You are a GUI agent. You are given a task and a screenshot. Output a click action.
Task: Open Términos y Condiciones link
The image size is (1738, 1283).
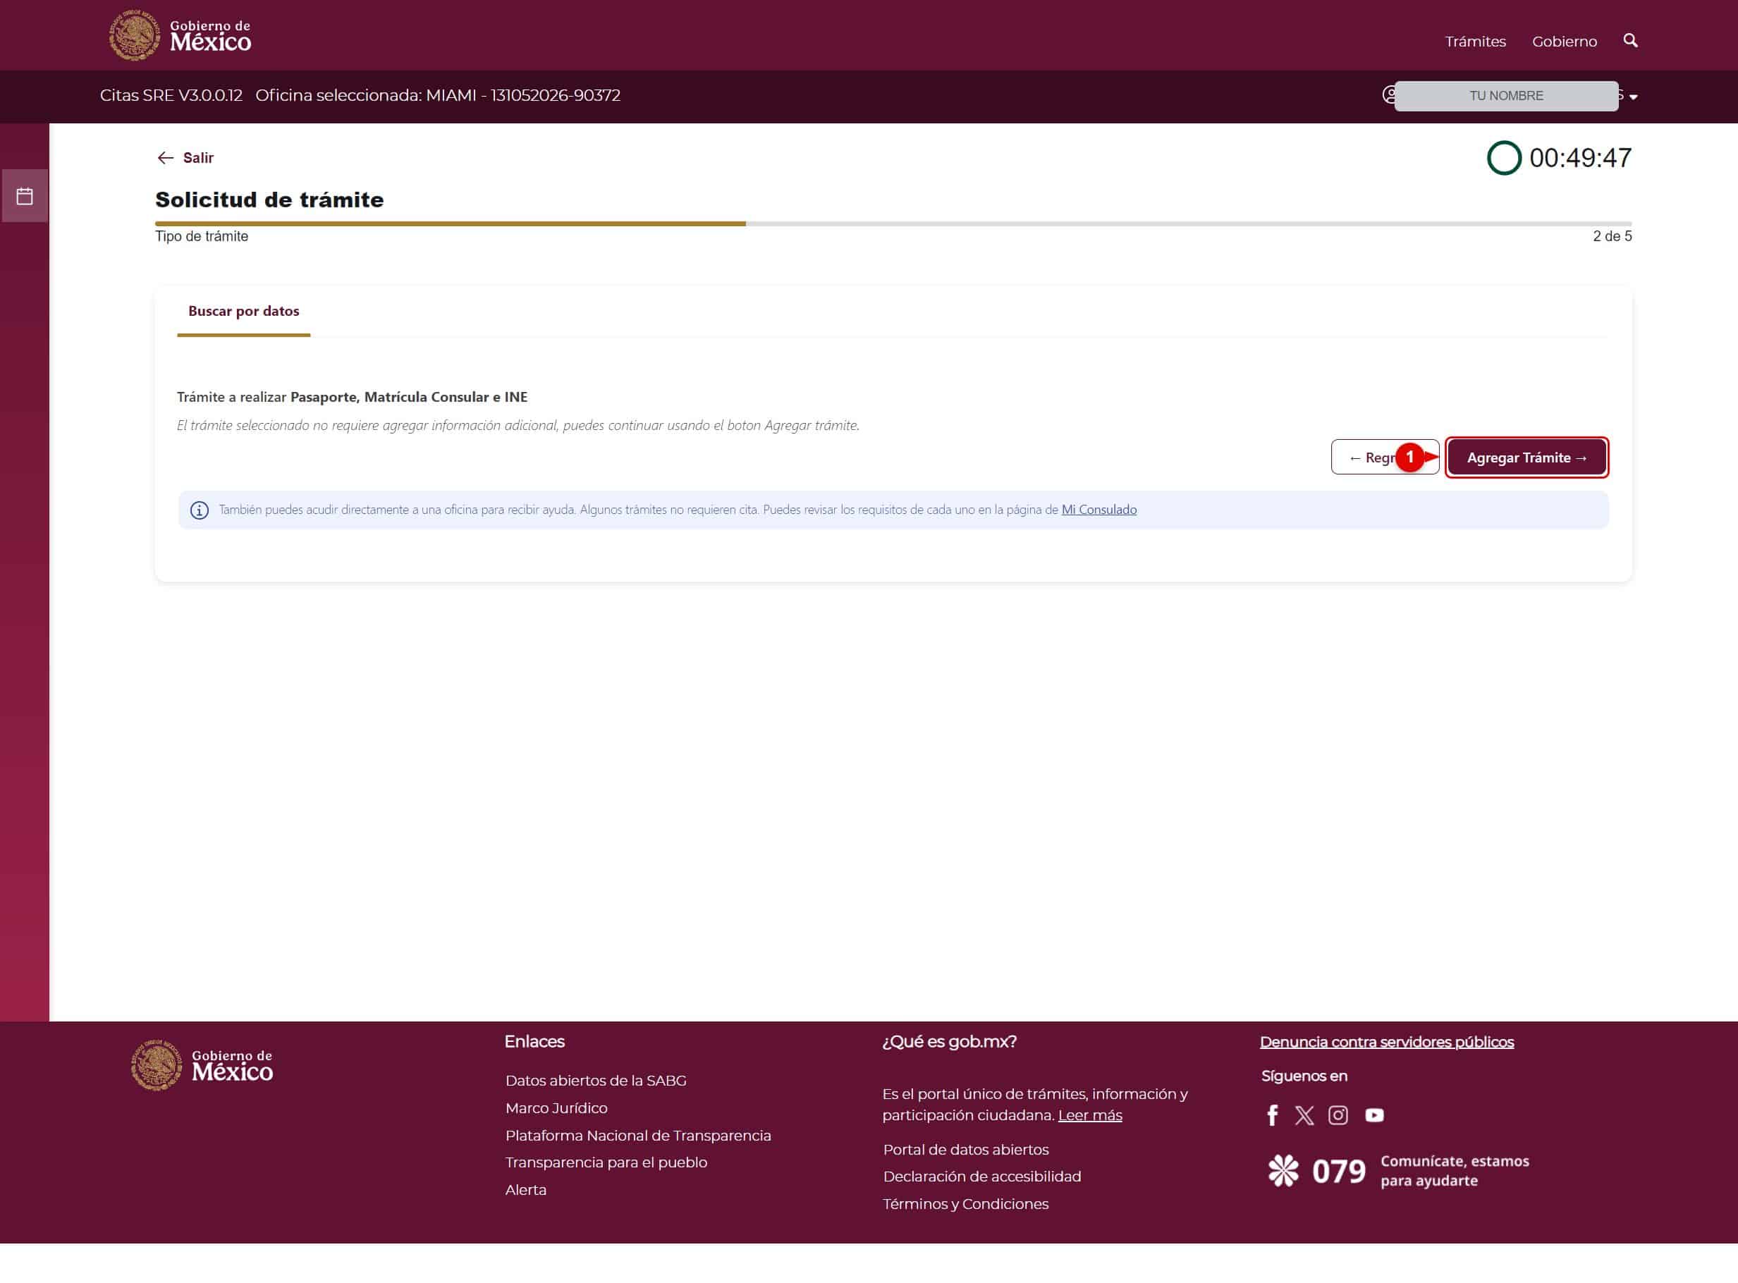point(965,1203)
